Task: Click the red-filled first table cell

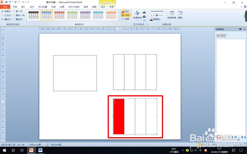Action: coord(119,116)
